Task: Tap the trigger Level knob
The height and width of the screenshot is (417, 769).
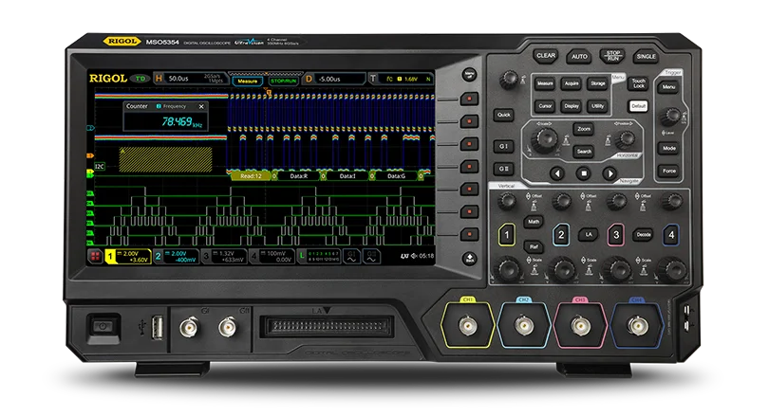Action: coord(670,117)
